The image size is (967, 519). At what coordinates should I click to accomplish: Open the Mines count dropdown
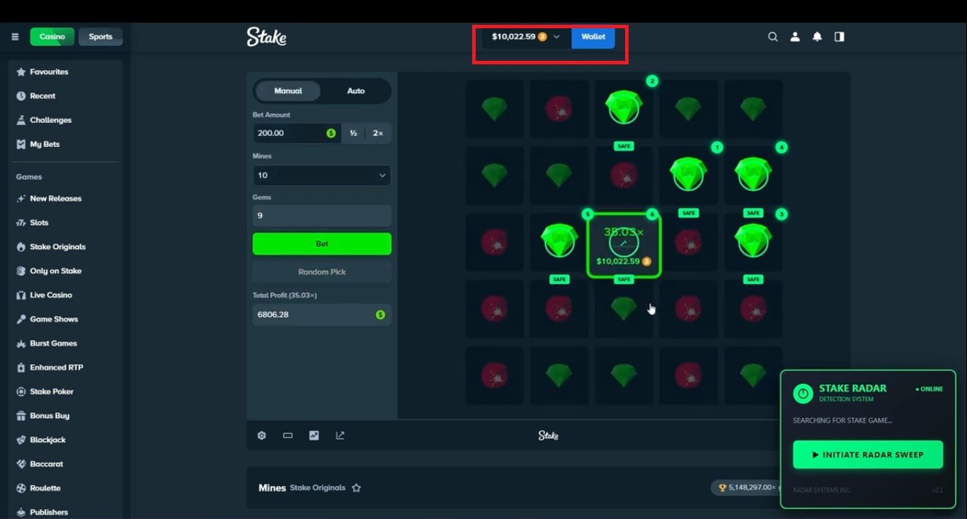tap(322, 175)
